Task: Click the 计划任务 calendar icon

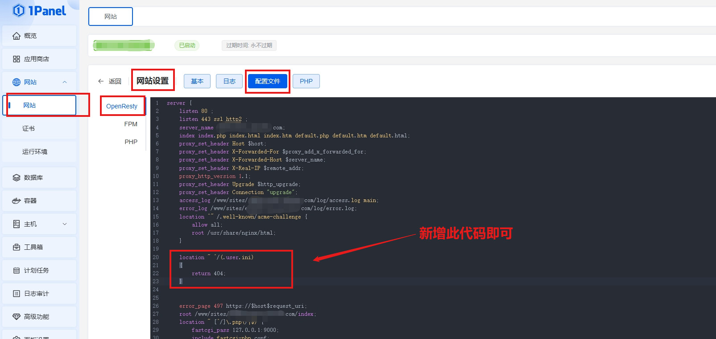Action: [x=17, y=270]
